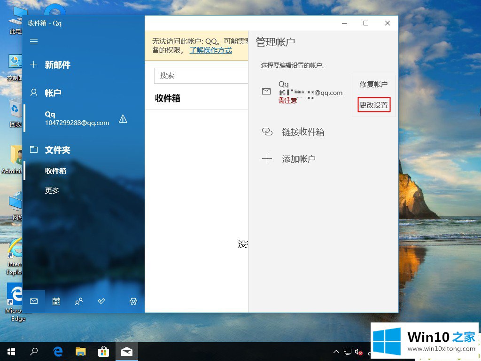Launch Edge from the taskbar

(58, 352)
